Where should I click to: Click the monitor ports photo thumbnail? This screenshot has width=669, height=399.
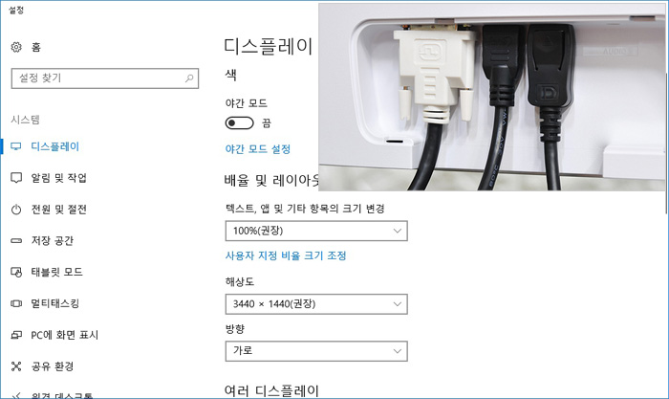[x=491, y=97]
